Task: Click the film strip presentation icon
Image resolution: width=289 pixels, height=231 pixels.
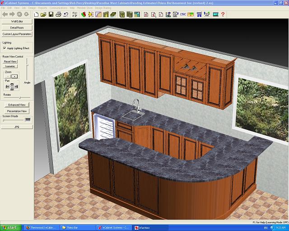Action: pos(215,14)
